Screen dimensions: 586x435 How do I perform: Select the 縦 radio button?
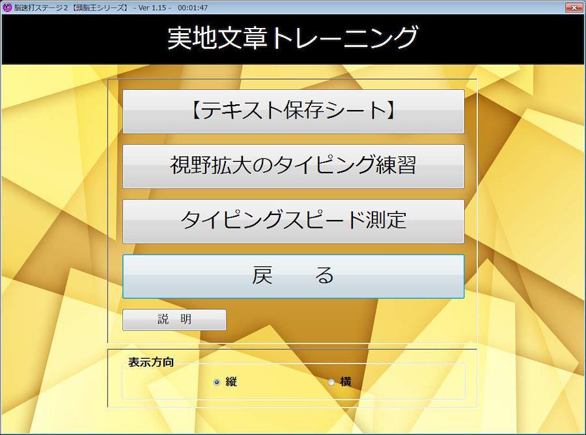click(217, 382)
